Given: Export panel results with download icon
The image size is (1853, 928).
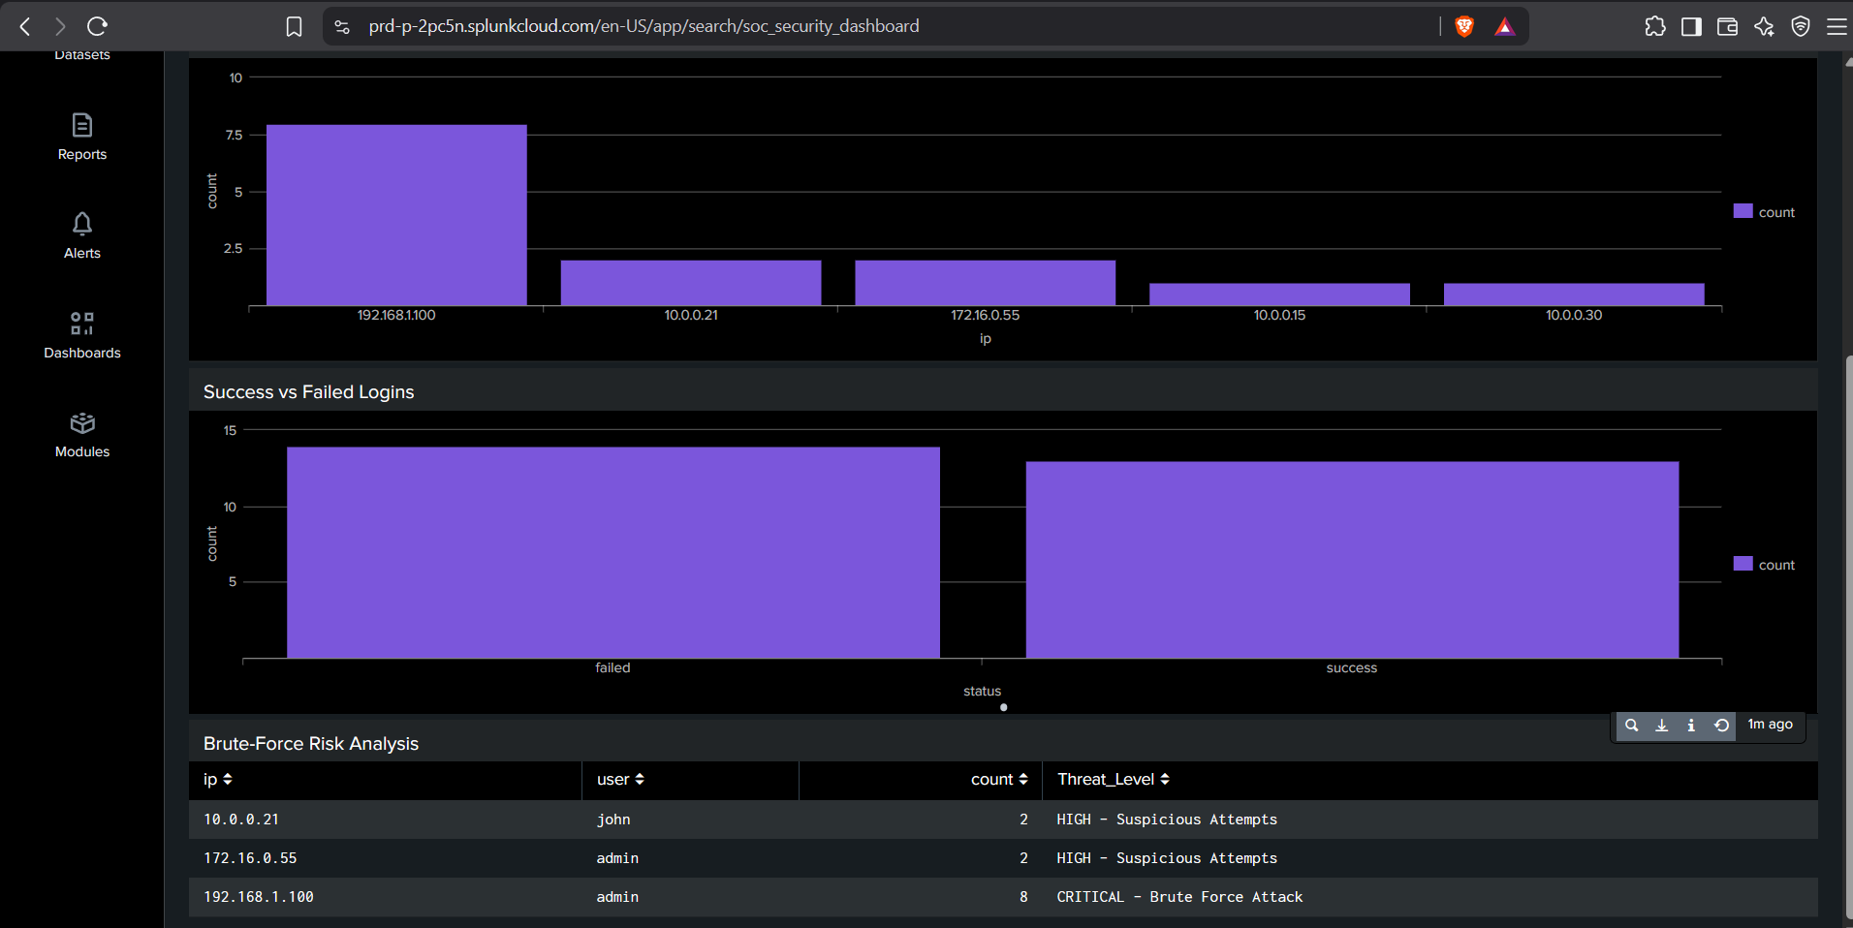Looking at the screenshot, I should tap(1662, 725).
